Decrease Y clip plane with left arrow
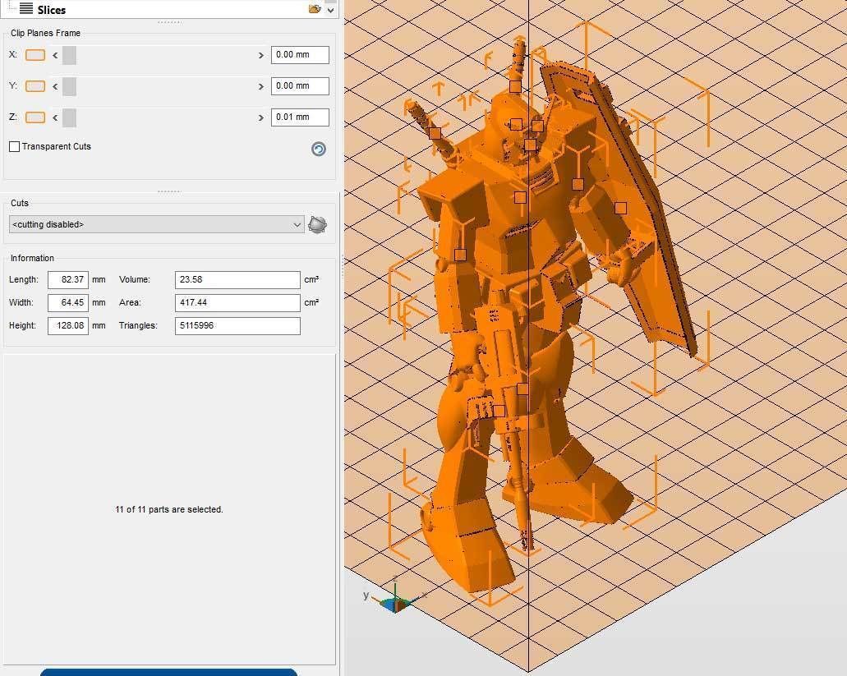Image resolution: width=847 pixels, height=676 pixels. [x=55, y=86]
